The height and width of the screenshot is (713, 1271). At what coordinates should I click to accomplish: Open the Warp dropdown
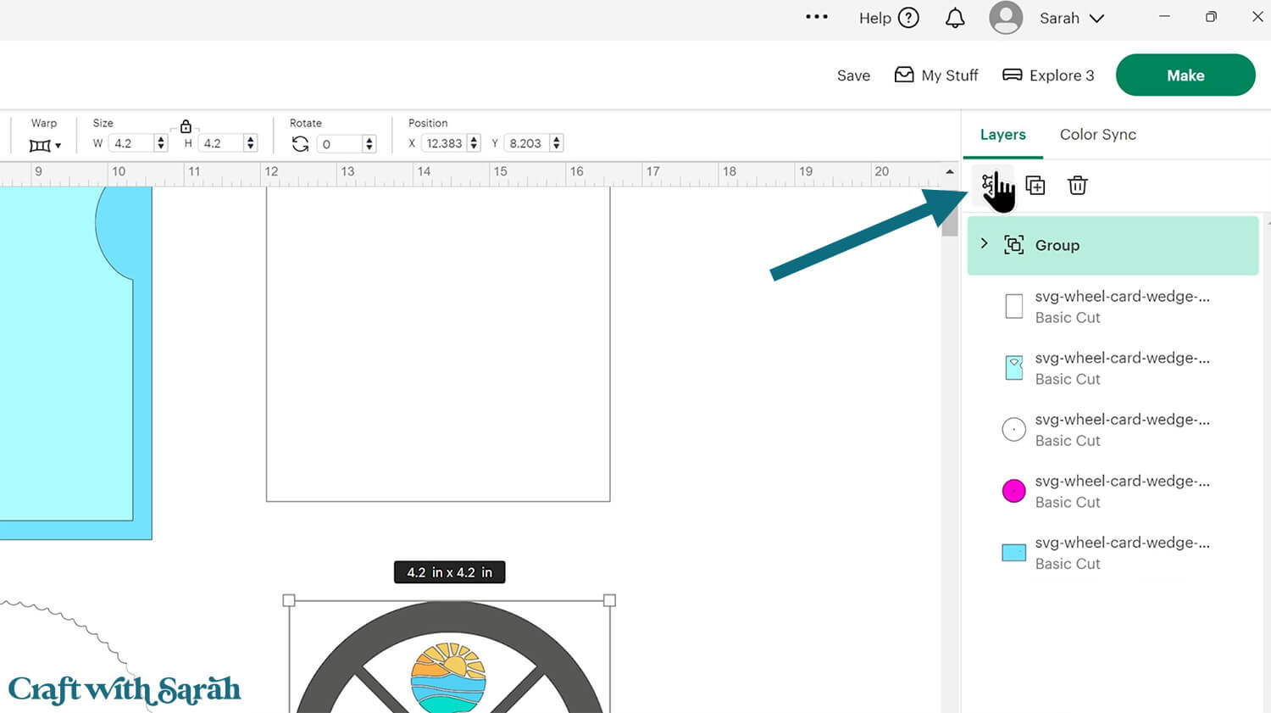point(46,145)
